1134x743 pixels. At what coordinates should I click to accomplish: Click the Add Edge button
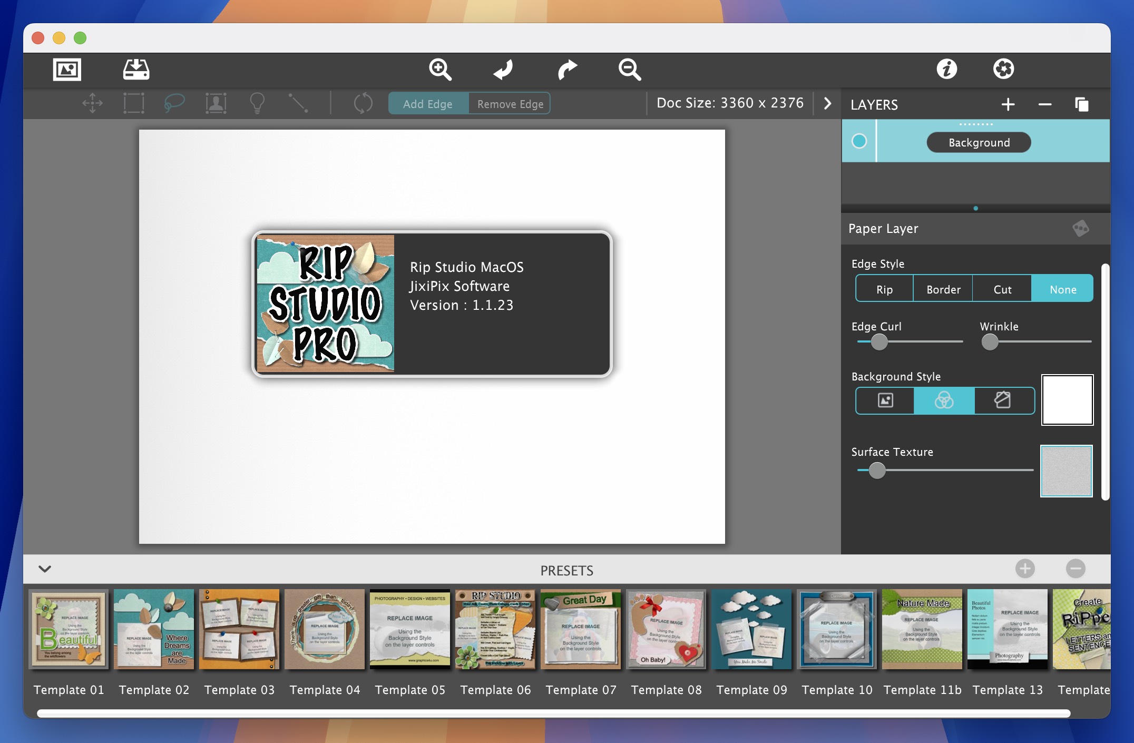point(427,103)
